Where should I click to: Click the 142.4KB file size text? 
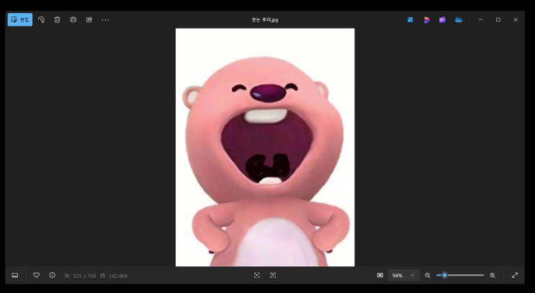pyautogui.click(x=117, y=276)
